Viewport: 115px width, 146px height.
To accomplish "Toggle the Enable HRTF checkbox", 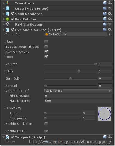I will point(46,131).
